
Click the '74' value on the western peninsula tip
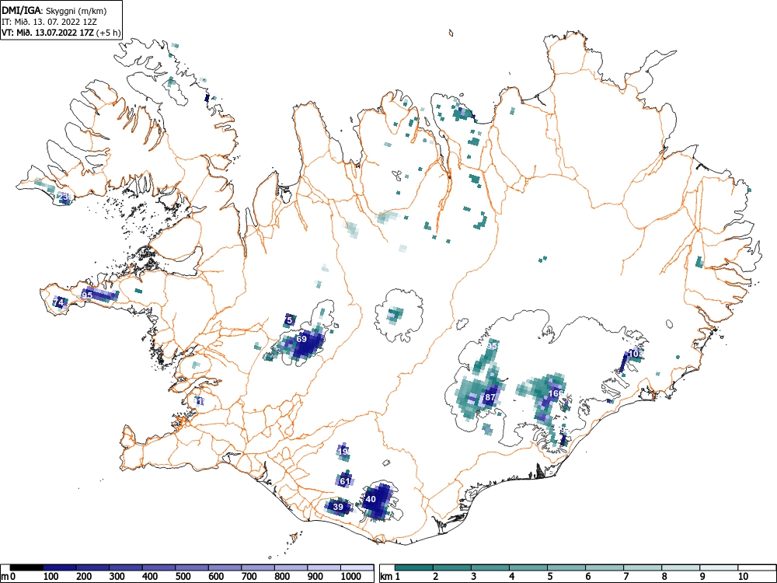tap(59, 302)
